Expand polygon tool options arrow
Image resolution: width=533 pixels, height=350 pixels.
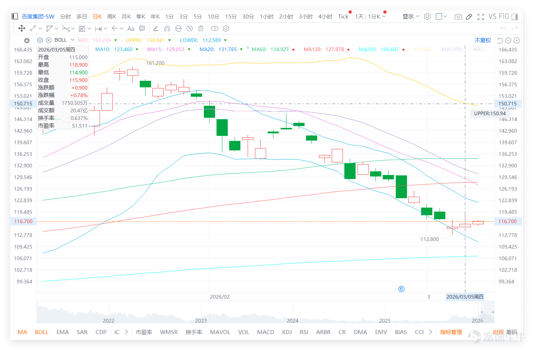tap(56, 29)
